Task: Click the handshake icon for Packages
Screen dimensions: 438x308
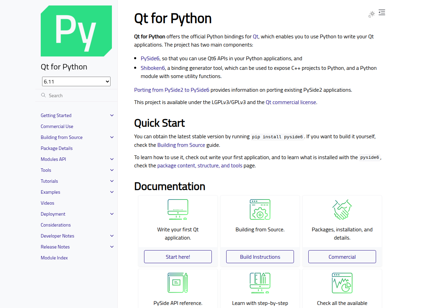Action: tap(342, 209)
